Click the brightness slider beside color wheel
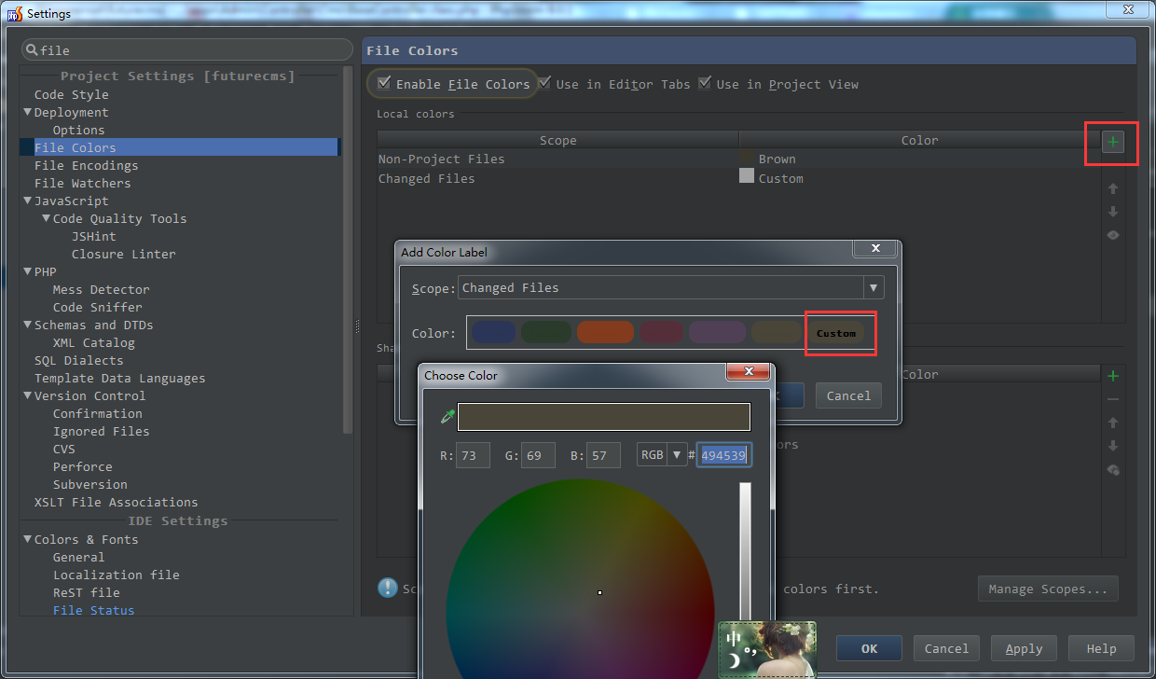 click(745, 550)
